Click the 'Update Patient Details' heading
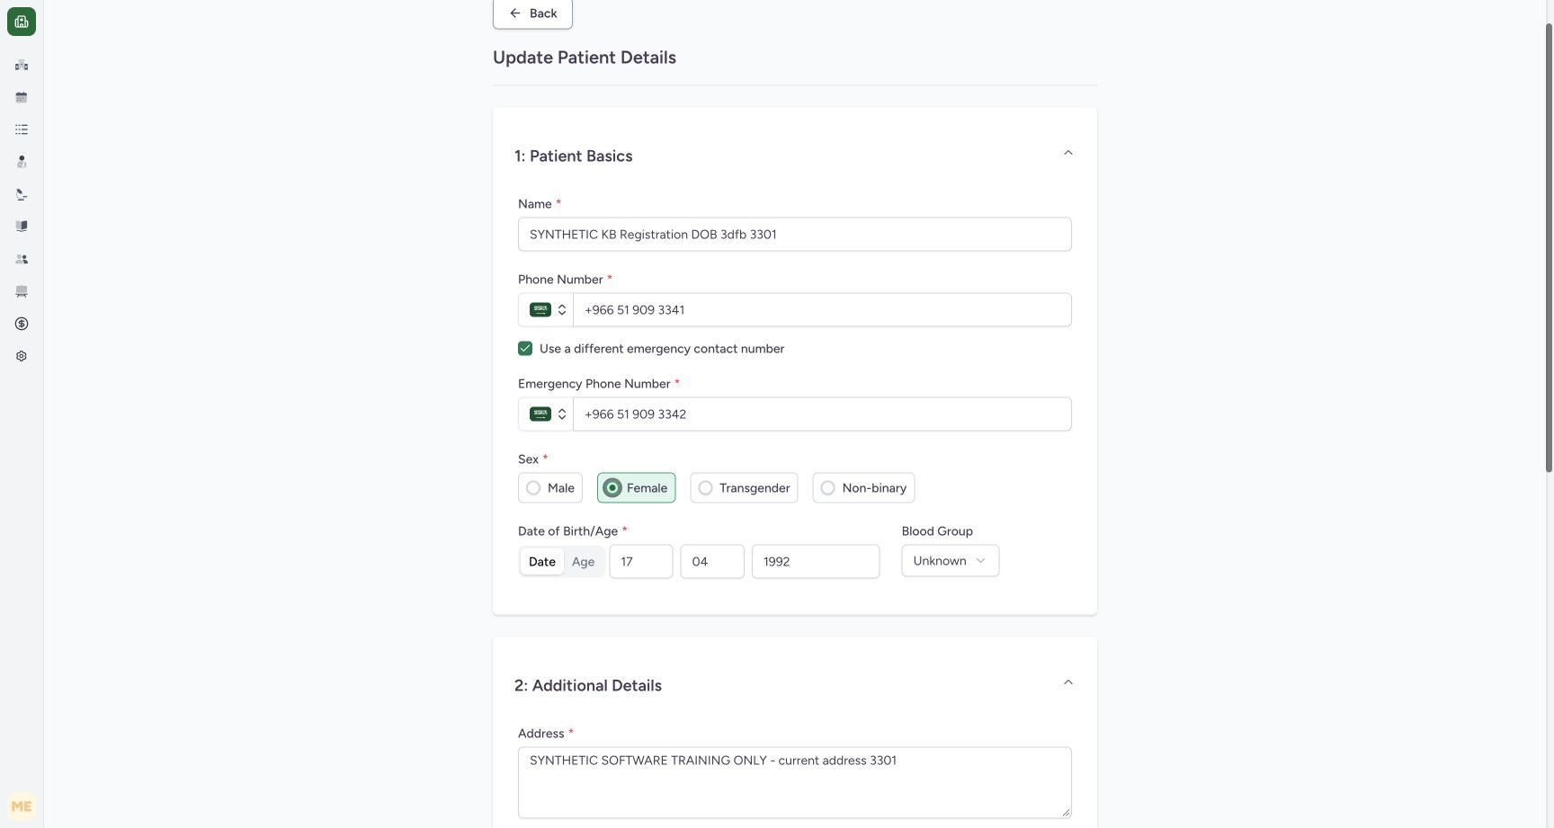Viewport: 1554px width, 828px height. pyautogui.click(x=585, y=58)
